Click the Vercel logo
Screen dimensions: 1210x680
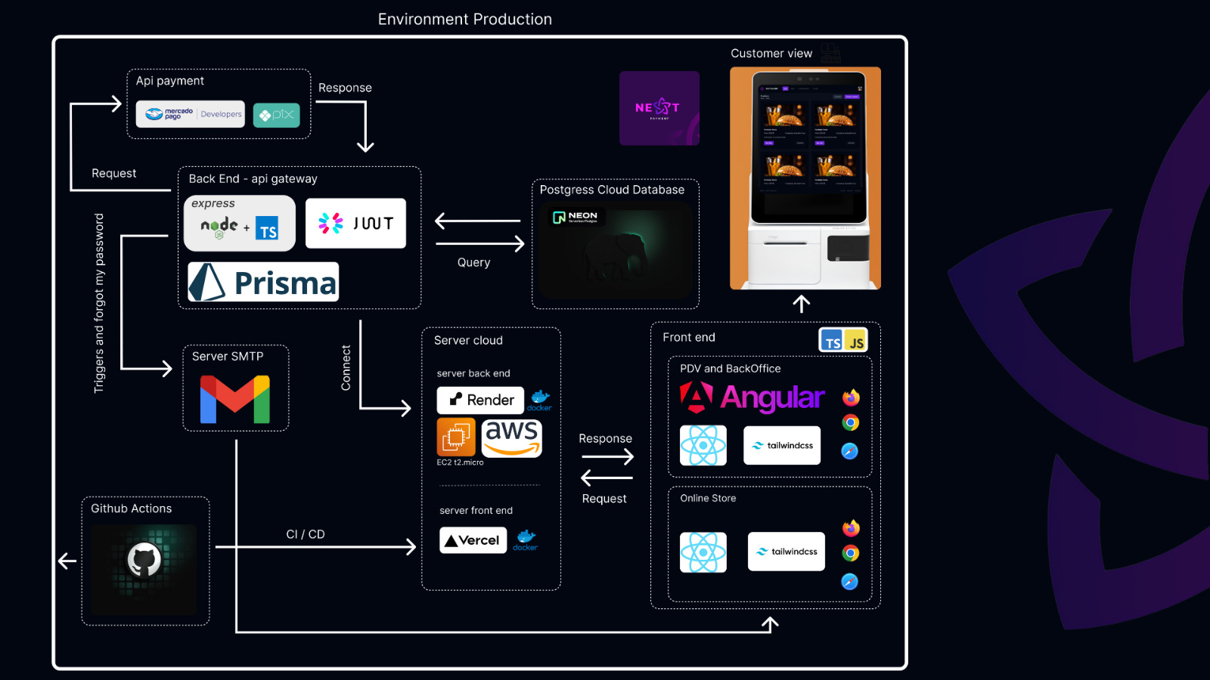point(473,540)
